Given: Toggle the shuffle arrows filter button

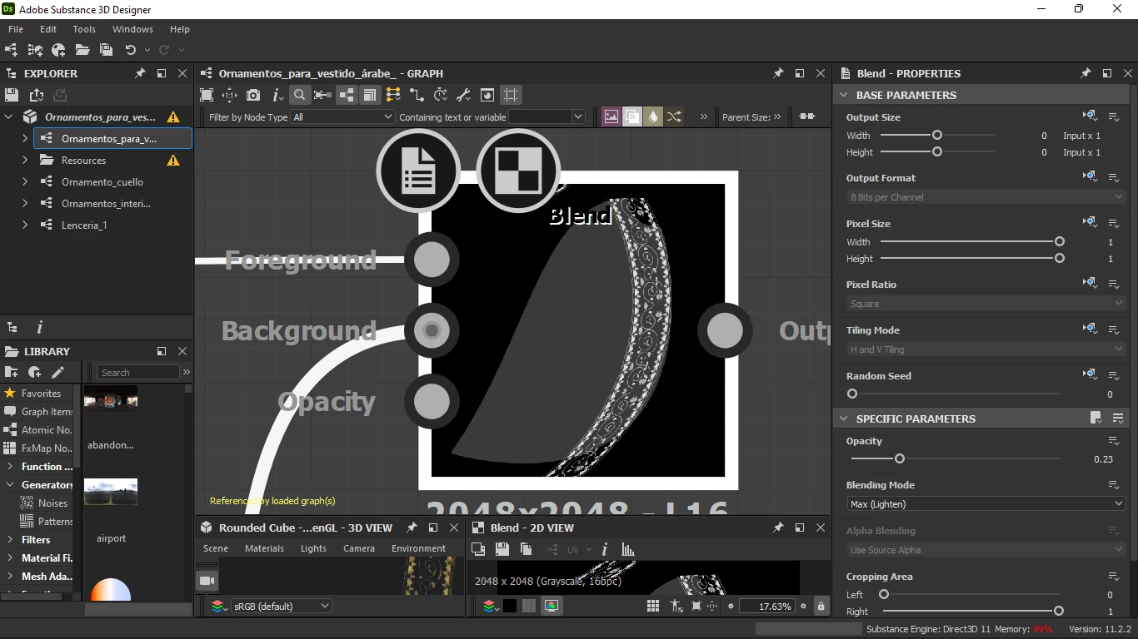Looking at the screenshot, I should [x=674, y=116].
